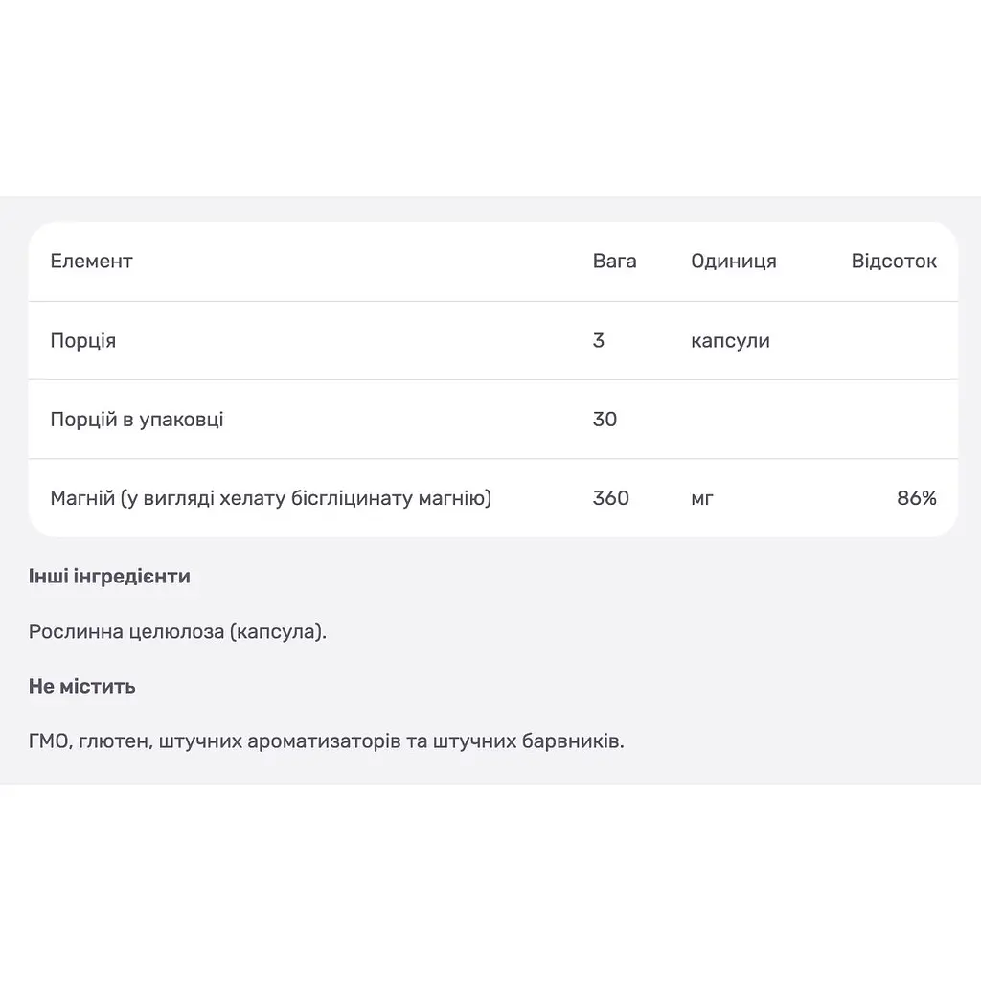The width and height of the screenshot is (981, 981).
Task: Click the value 3 in Порція row
Action: tap(598, 340)
